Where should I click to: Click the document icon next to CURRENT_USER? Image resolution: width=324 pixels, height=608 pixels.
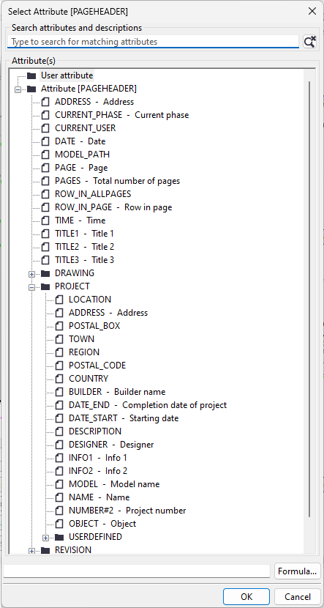pyautogui.click(x=45, y=128)
